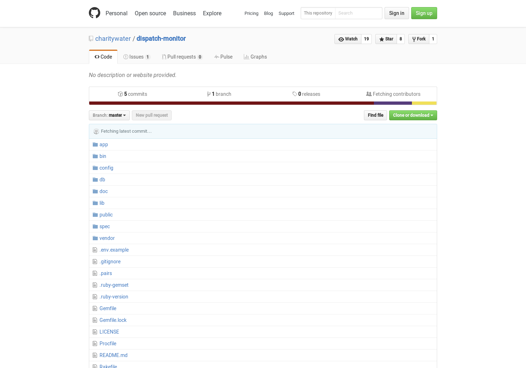Click the folder icon next to spec
Viewport: 526px width, 368px height.
click(x=95, y=226)
